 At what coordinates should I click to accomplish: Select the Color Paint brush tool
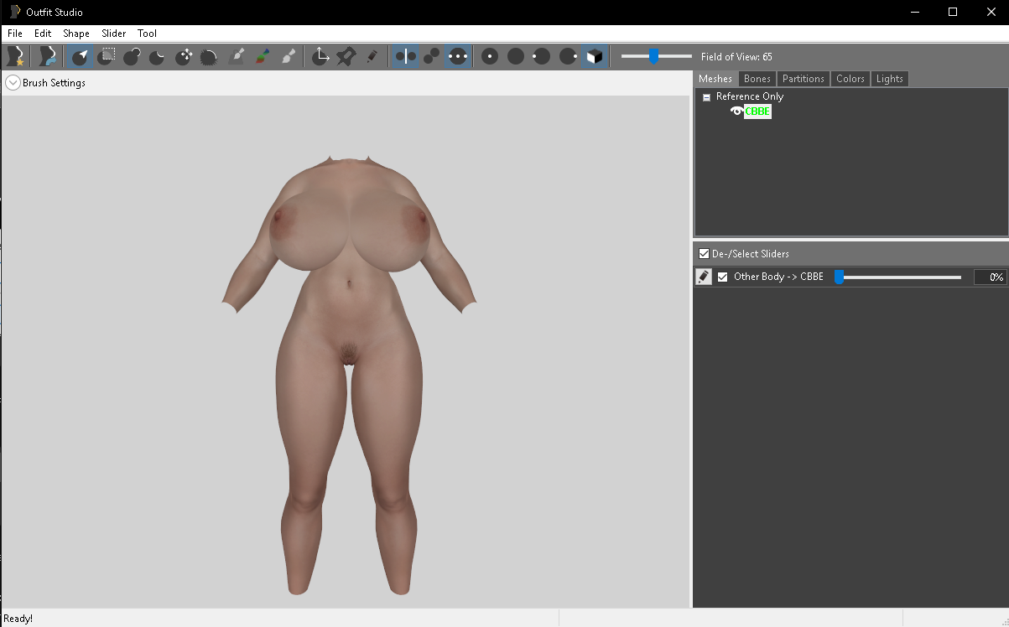click(263, 56)
